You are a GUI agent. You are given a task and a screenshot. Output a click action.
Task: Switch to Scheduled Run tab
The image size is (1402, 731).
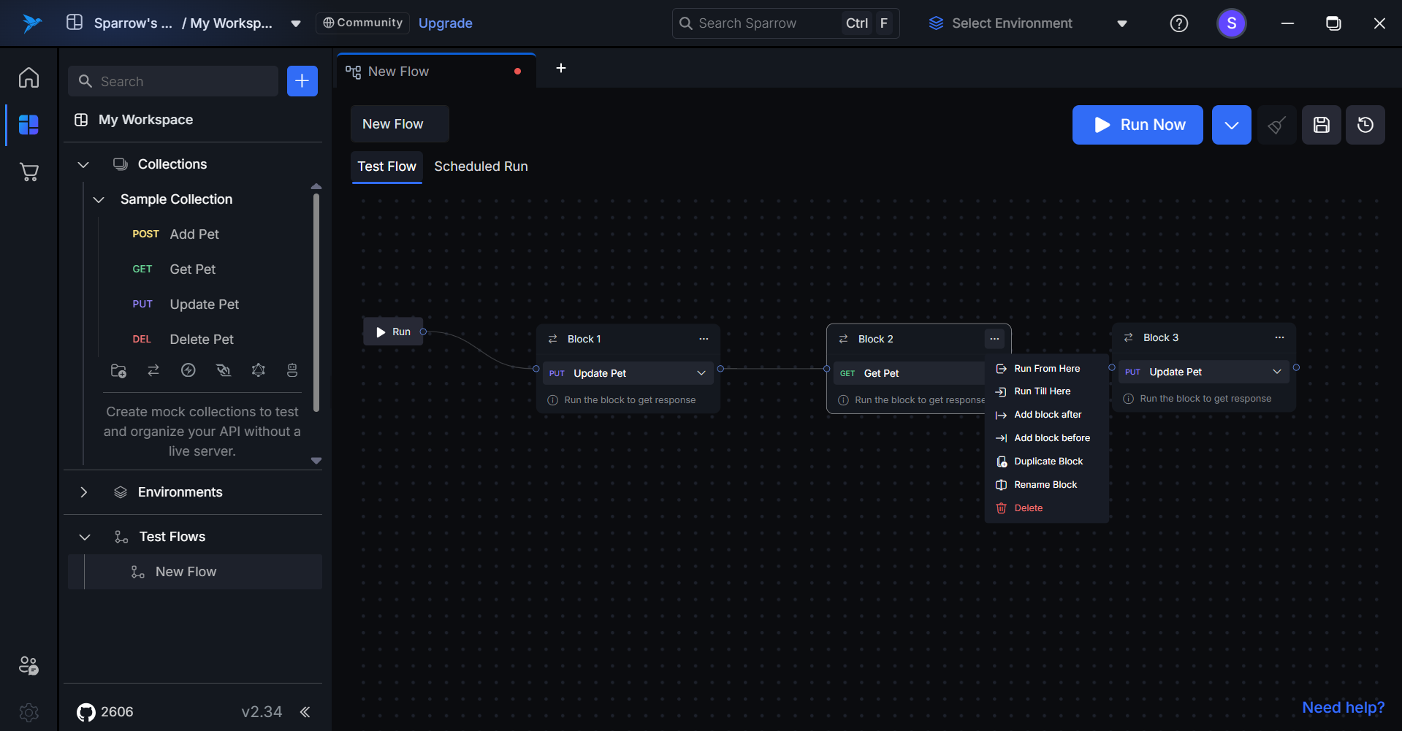tap(481, 167)
